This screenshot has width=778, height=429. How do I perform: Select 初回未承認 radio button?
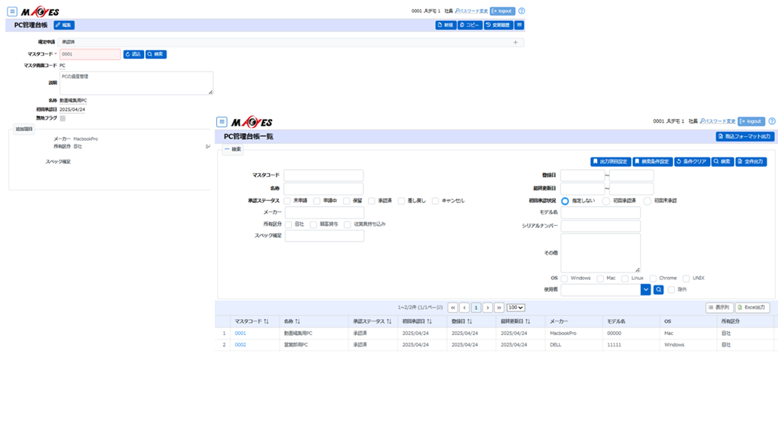pyautogui.click(x=647, y=201)
